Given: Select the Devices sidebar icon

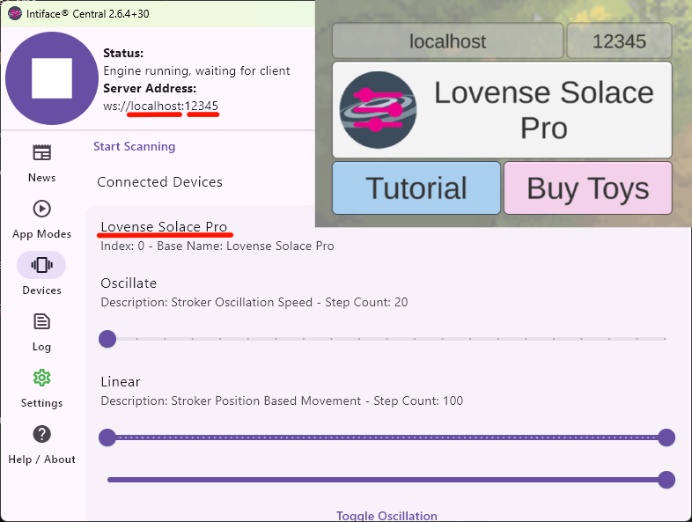Looking at the screenshot, I should click(x=41, y=265).
